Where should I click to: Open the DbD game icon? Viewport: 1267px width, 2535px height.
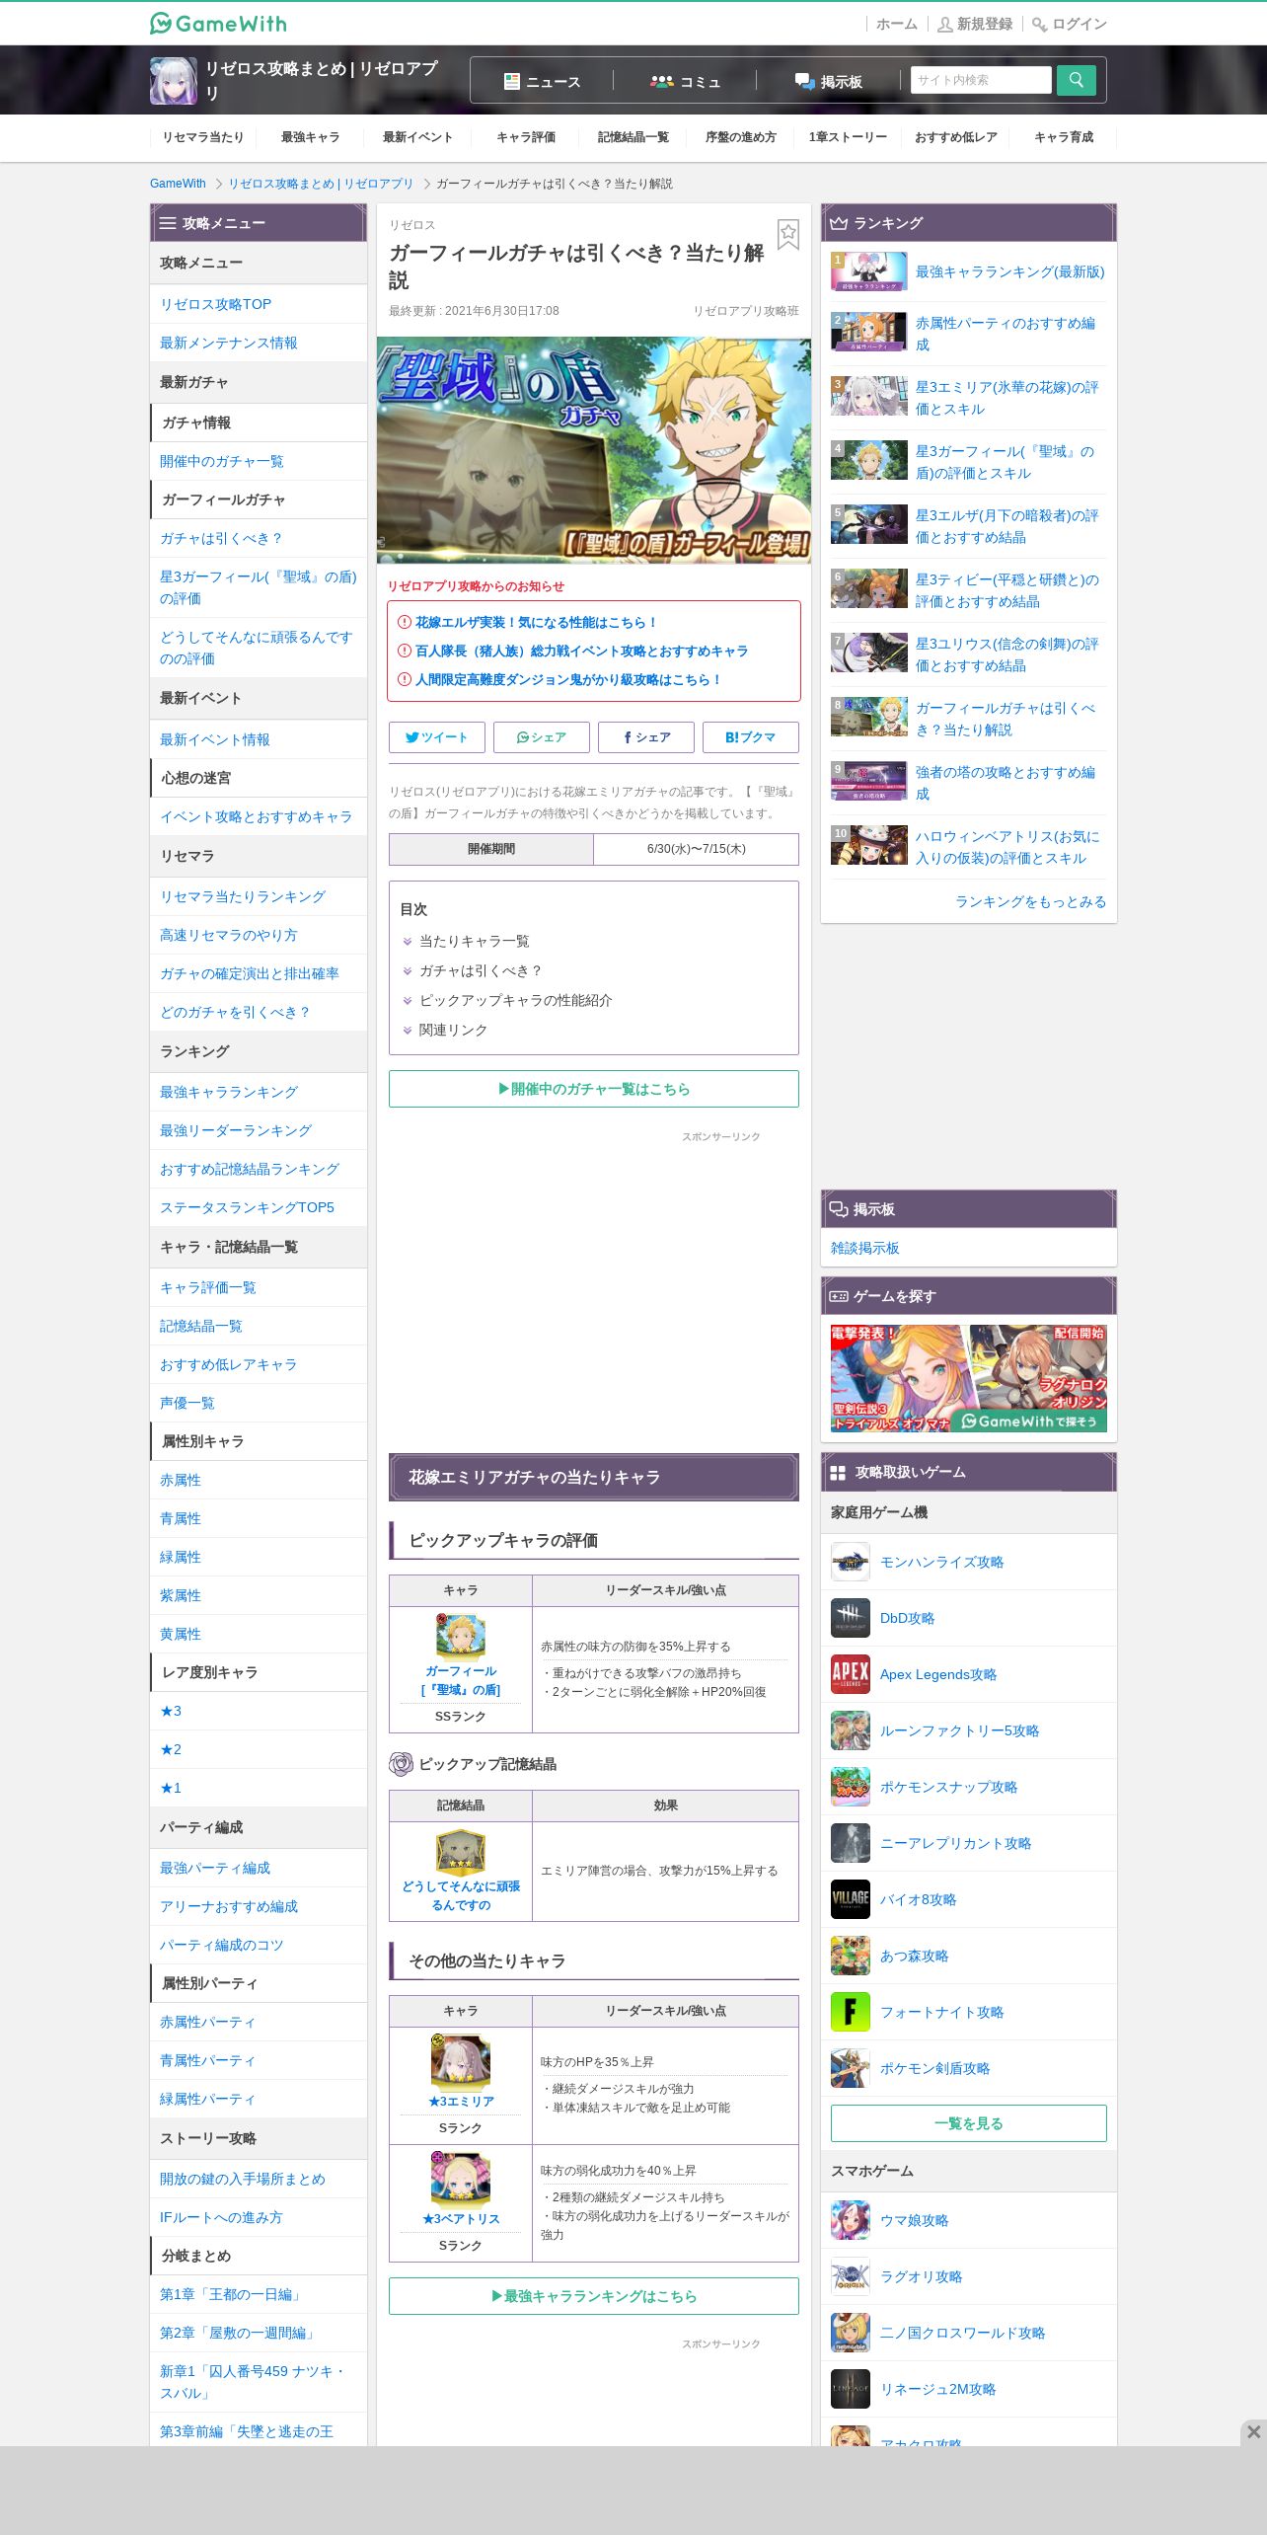(850, 1618)
